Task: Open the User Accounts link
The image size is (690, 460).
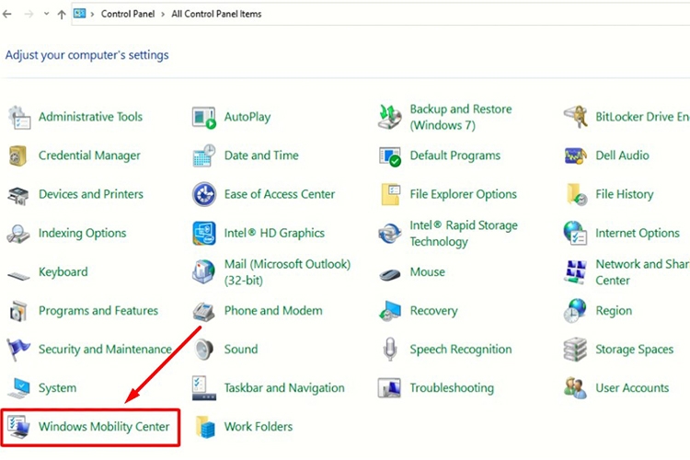Action: pos(632,388)
